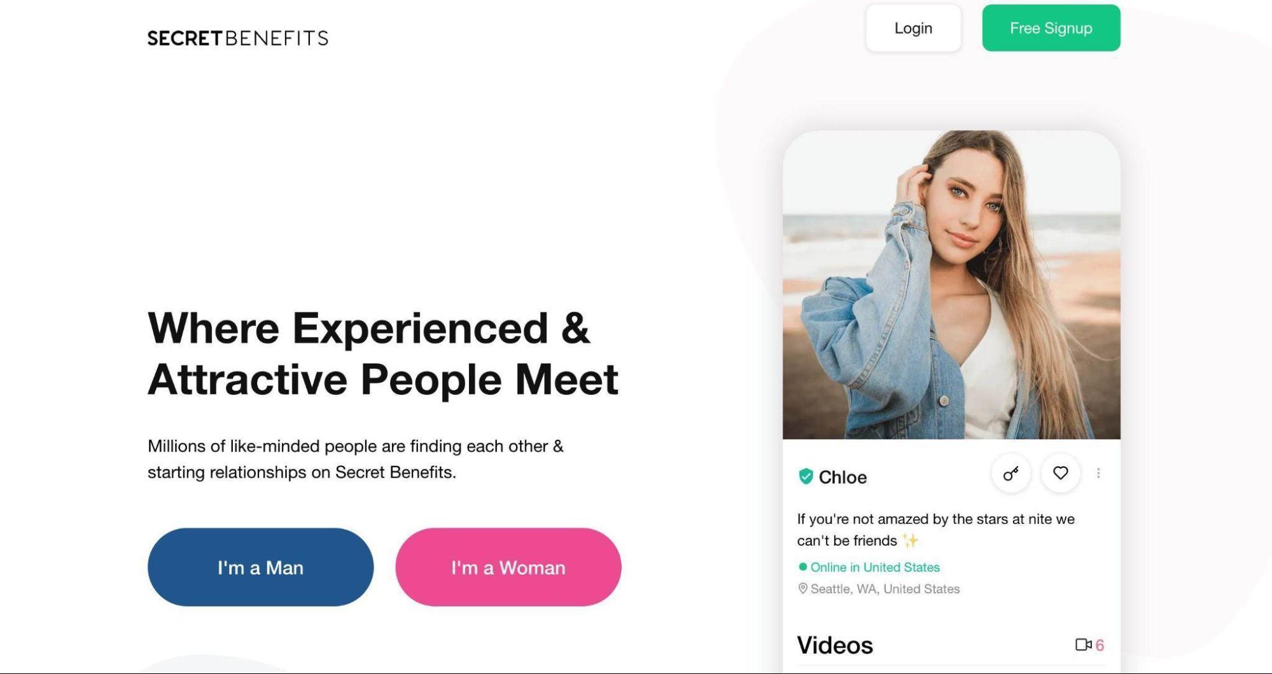
Task: Click the Free Signup button
Action: [1051, 28]
